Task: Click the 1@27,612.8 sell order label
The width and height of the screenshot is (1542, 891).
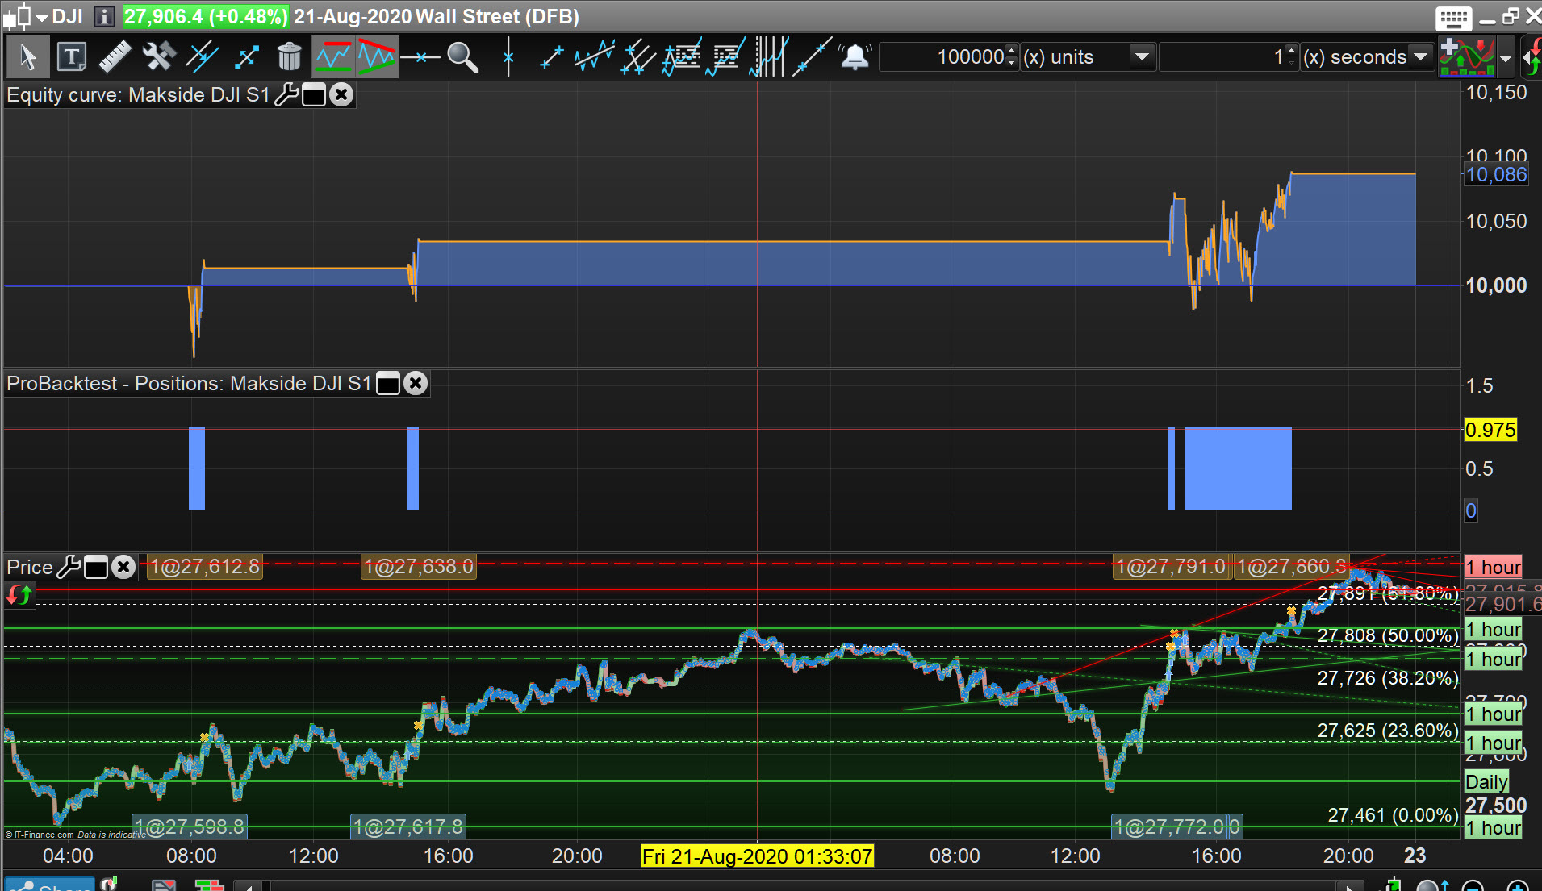Action: pyautogui.click(x=206, y=567)
